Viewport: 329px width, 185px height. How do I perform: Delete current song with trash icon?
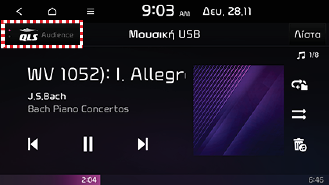pos(300,144)
